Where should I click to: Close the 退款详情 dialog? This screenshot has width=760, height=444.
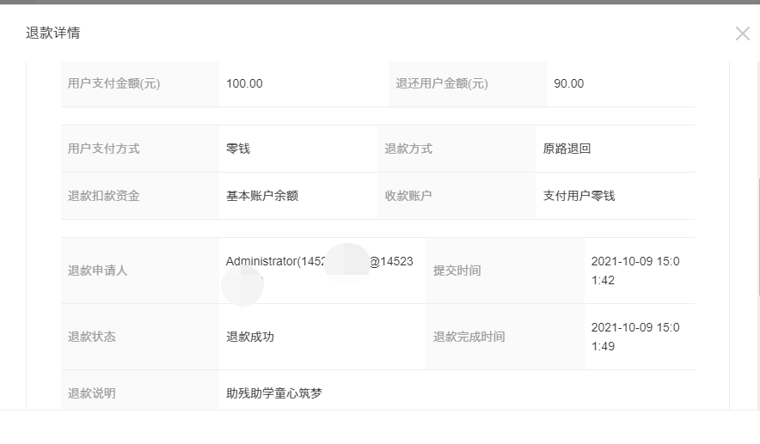742,33
